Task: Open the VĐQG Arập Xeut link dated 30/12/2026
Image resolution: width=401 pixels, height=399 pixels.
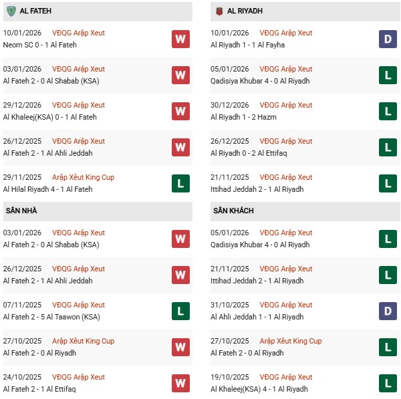Action: (286, 105)
